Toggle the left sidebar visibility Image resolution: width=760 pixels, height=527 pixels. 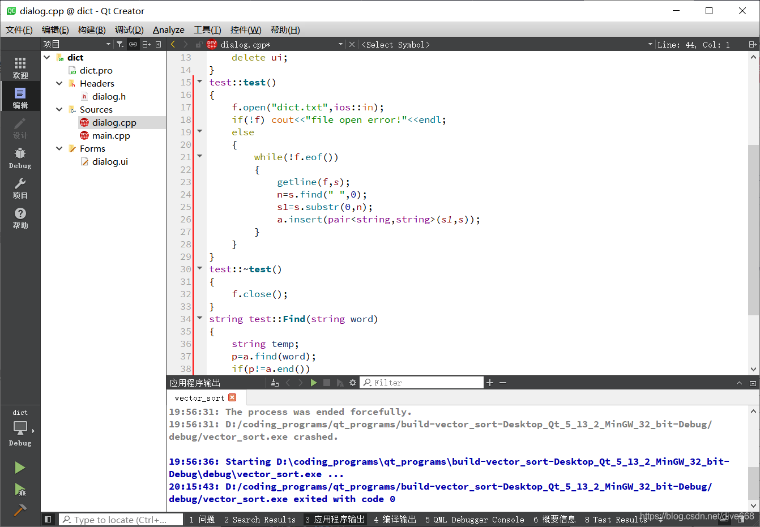click(x=48, y=519)
